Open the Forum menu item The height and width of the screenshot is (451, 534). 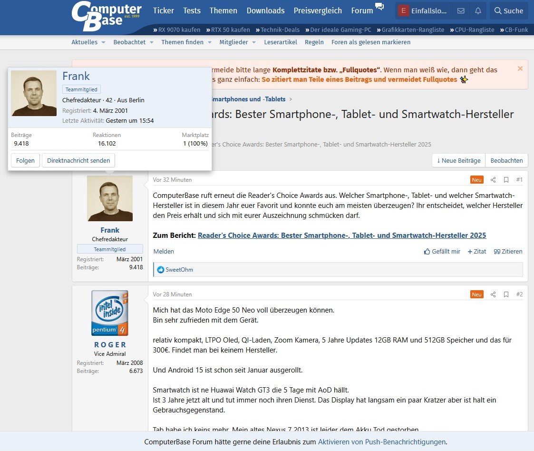pos(362,10)
